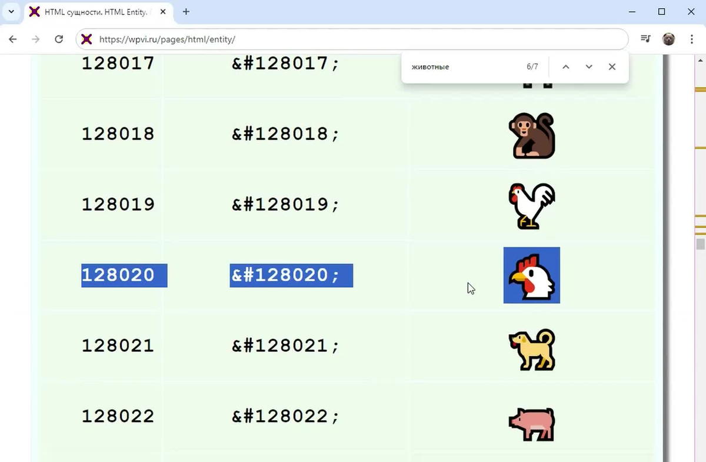Click the entity text &#128018;
The width and height of the screenshot is (706, 462).
pyautogui.click(x=286, y=134)
